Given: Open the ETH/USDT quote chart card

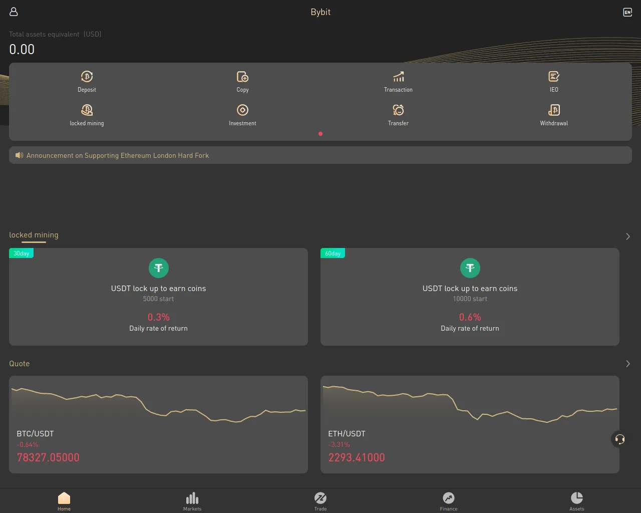Looking at the screenshot, I should (470, 424).
